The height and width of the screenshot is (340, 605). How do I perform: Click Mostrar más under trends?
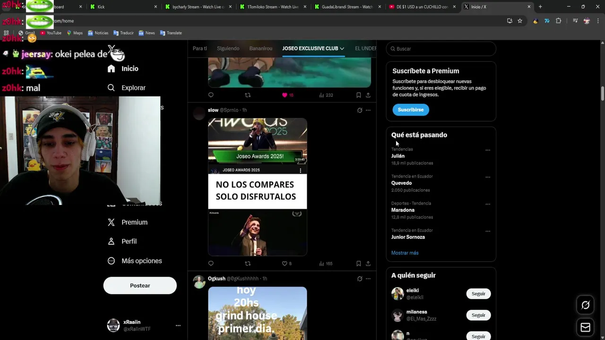tap(405, 253)
